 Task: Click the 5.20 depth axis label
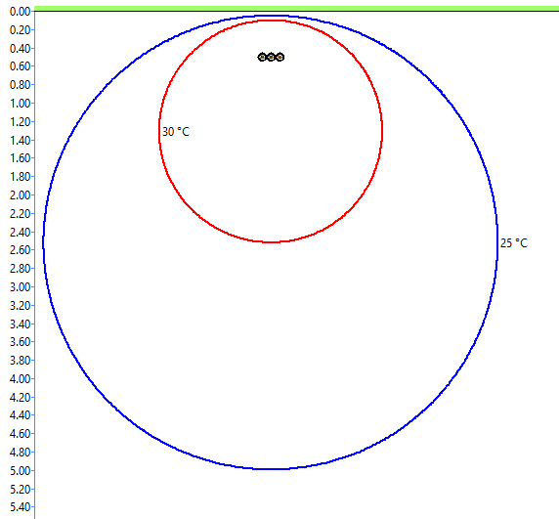click(20, 490)
